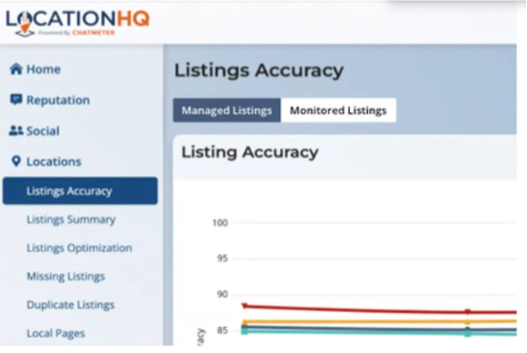Viewport: 527px width, 353px height.
Task: Click the Home house icon
Action: [16, 69]
